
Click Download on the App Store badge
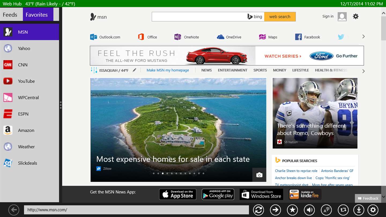tap(178, 194)
